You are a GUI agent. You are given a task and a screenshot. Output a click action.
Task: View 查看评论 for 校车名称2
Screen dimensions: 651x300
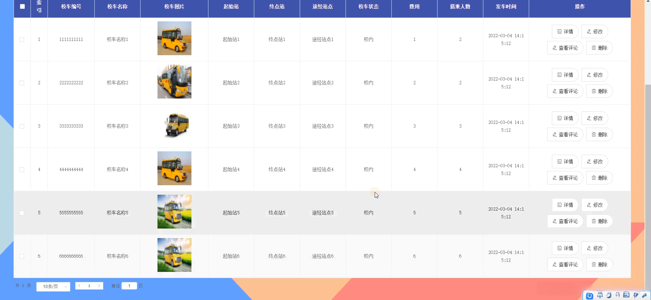click(565, 91)
